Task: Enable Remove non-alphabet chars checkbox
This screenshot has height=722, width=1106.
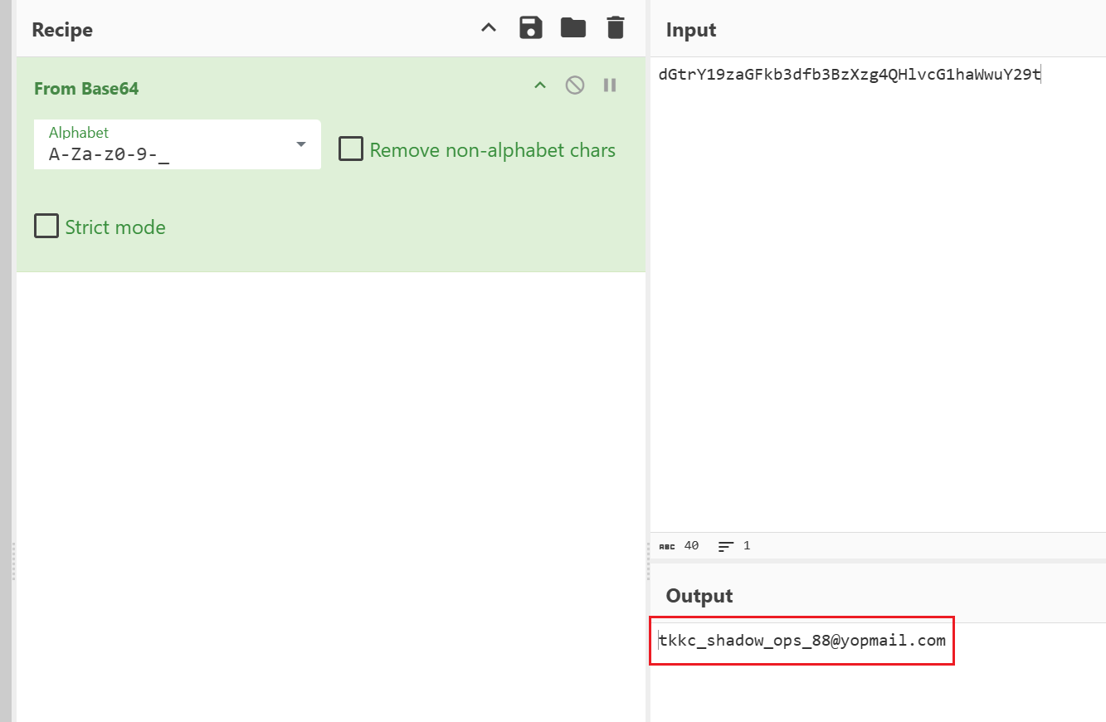Action: point(351,150)
